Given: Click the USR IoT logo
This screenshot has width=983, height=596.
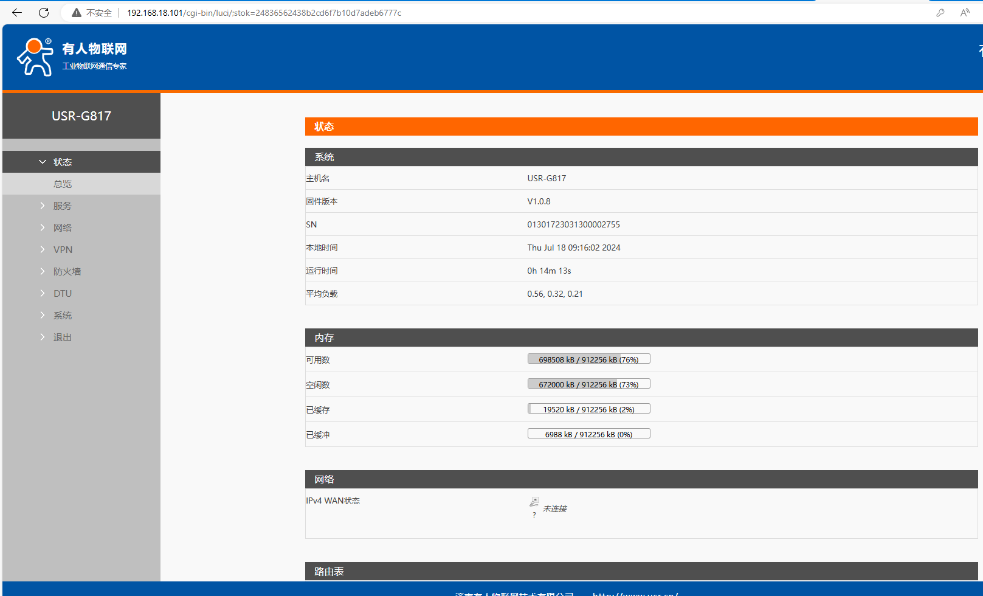Looking at the screenshot, I should pos(72,57).
